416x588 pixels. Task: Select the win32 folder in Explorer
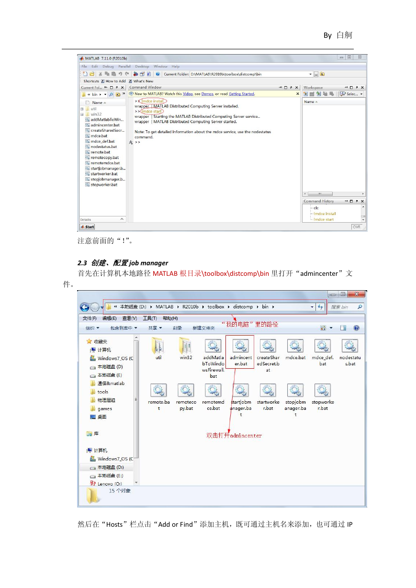186,349
